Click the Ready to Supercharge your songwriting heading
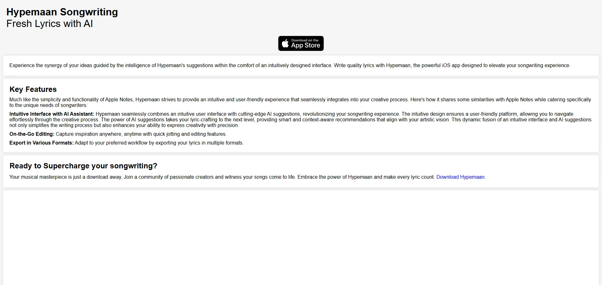Screen dimensions: 602x285 click(x=83, y=166)
